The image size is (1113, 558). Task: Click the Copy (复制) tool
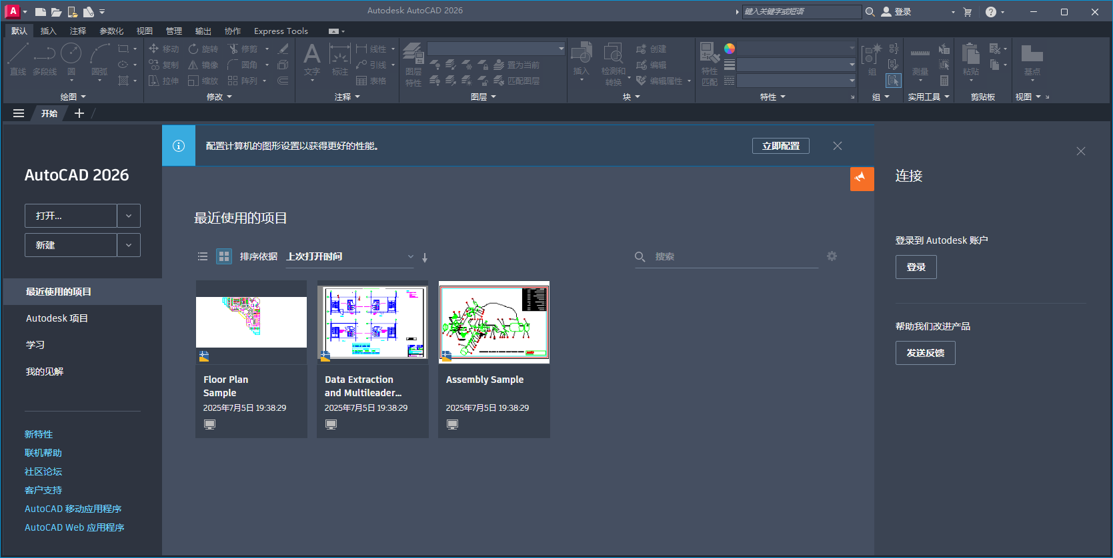[163, 65]
